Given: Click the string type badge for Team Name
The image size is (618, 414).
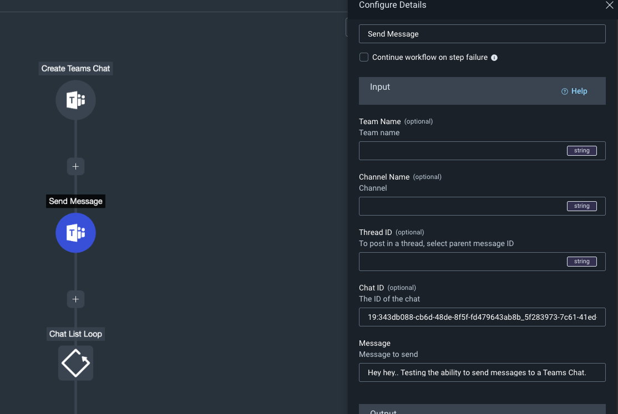Looking at the screenshot, I should coord(581,151).
